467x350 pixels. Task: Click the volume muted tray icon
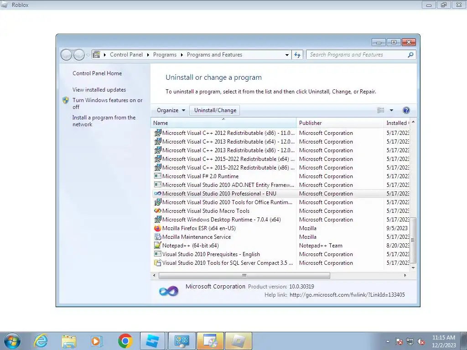[421, 342]
